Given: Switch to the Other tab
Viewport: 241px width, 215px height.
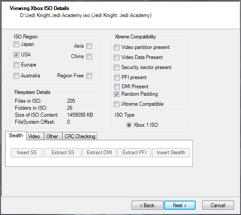Looking at the screenshot, I should click(53, 136).
